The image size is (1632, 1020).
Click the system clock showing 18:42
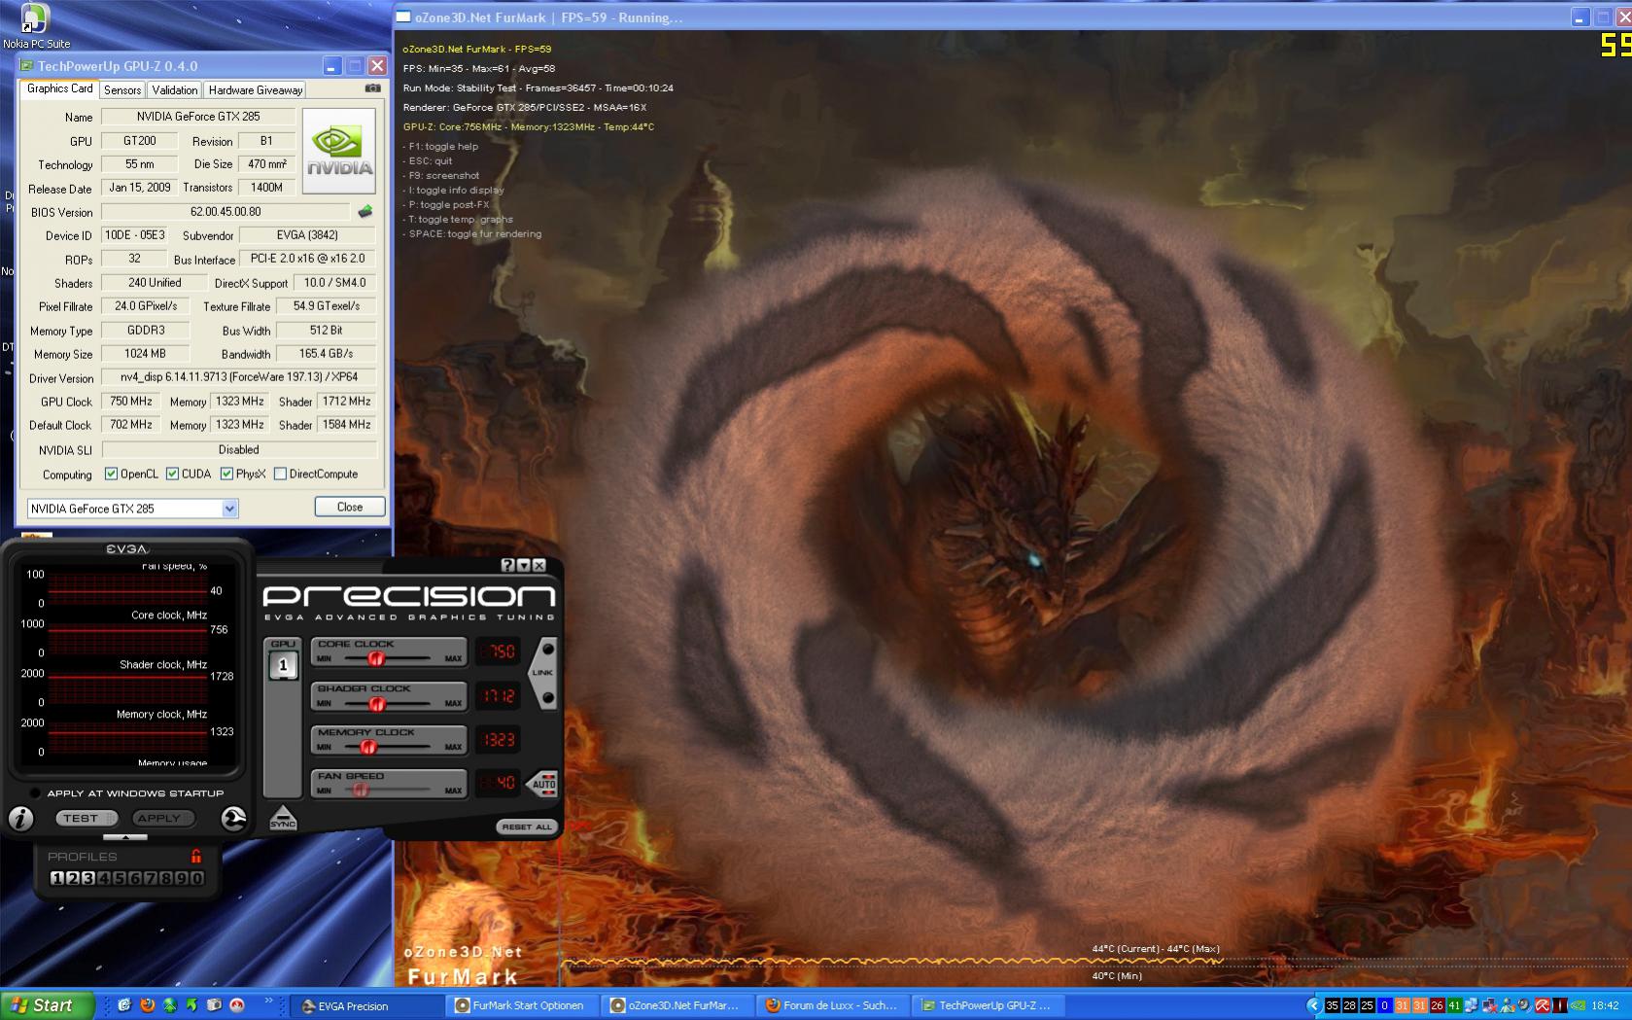1605,1006
